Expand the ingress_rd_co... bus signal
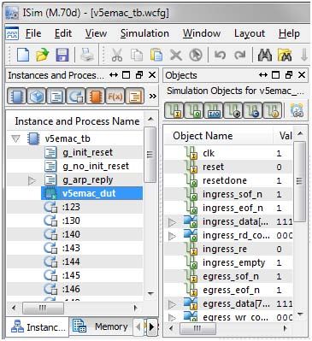Viewport: 312px width, 341px height. [172, 236]
